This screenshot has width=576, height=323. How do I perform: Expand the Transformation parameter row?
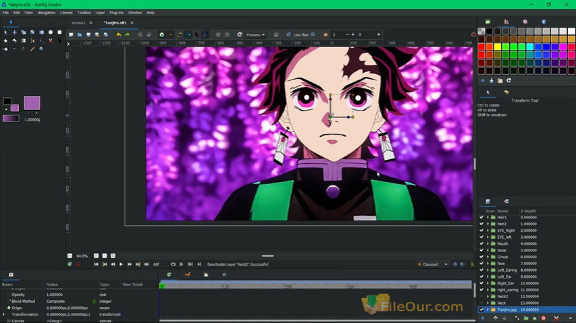[x=3, y=314]
